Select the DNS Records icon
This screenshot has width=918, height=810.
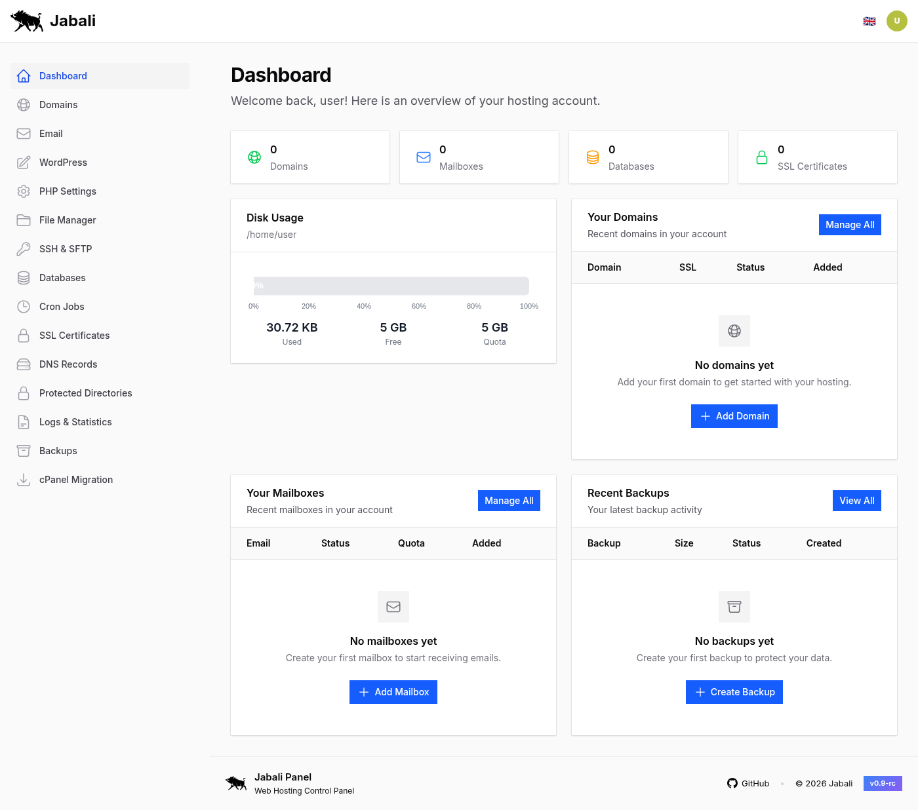(24, 364)
